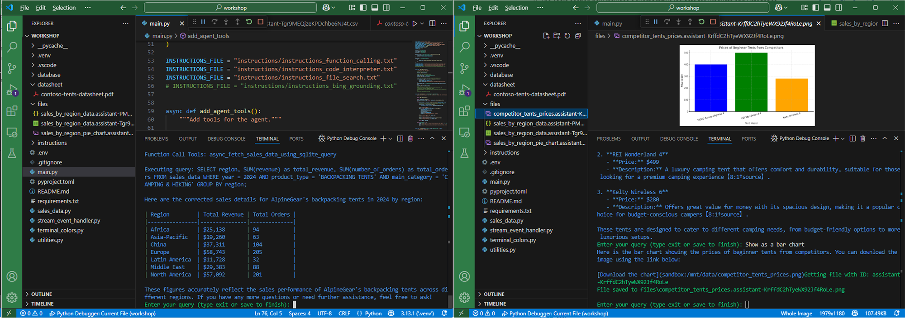Kill the terminal in the left window
Screen dimensions: 905x318
pyautogui.click(x=410, y=138)
